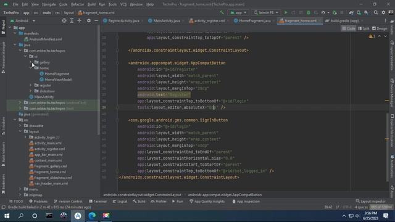Open the Windows Start menu

tap(7, 216)
